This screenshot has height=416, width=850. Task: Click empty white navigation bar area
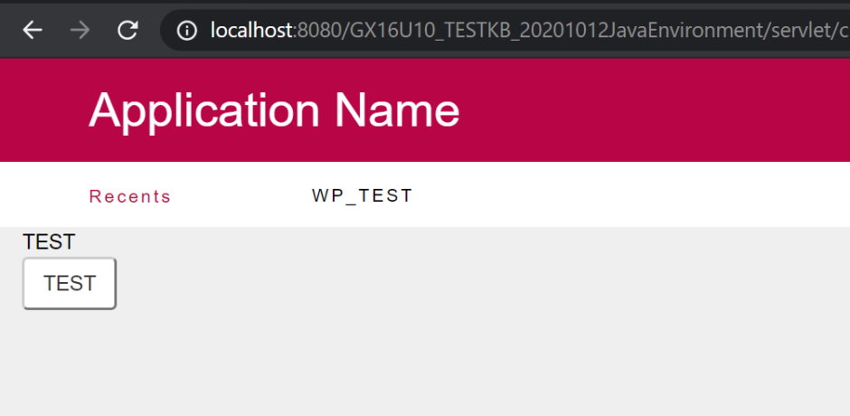[x=633, y=195]
